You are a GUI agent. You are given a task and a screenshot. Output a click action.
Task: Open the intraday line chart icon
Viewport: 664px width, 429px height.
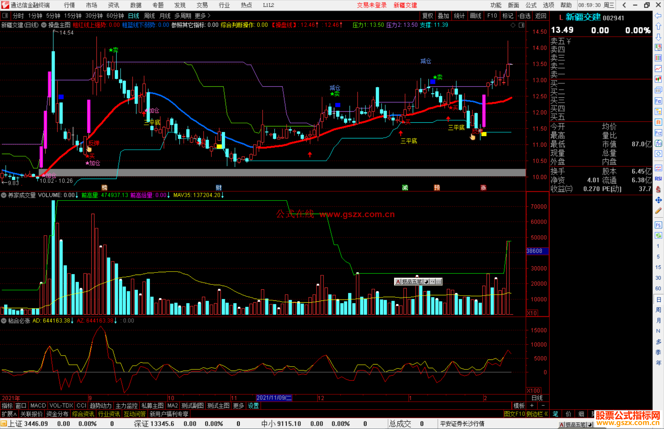(658, 69)
